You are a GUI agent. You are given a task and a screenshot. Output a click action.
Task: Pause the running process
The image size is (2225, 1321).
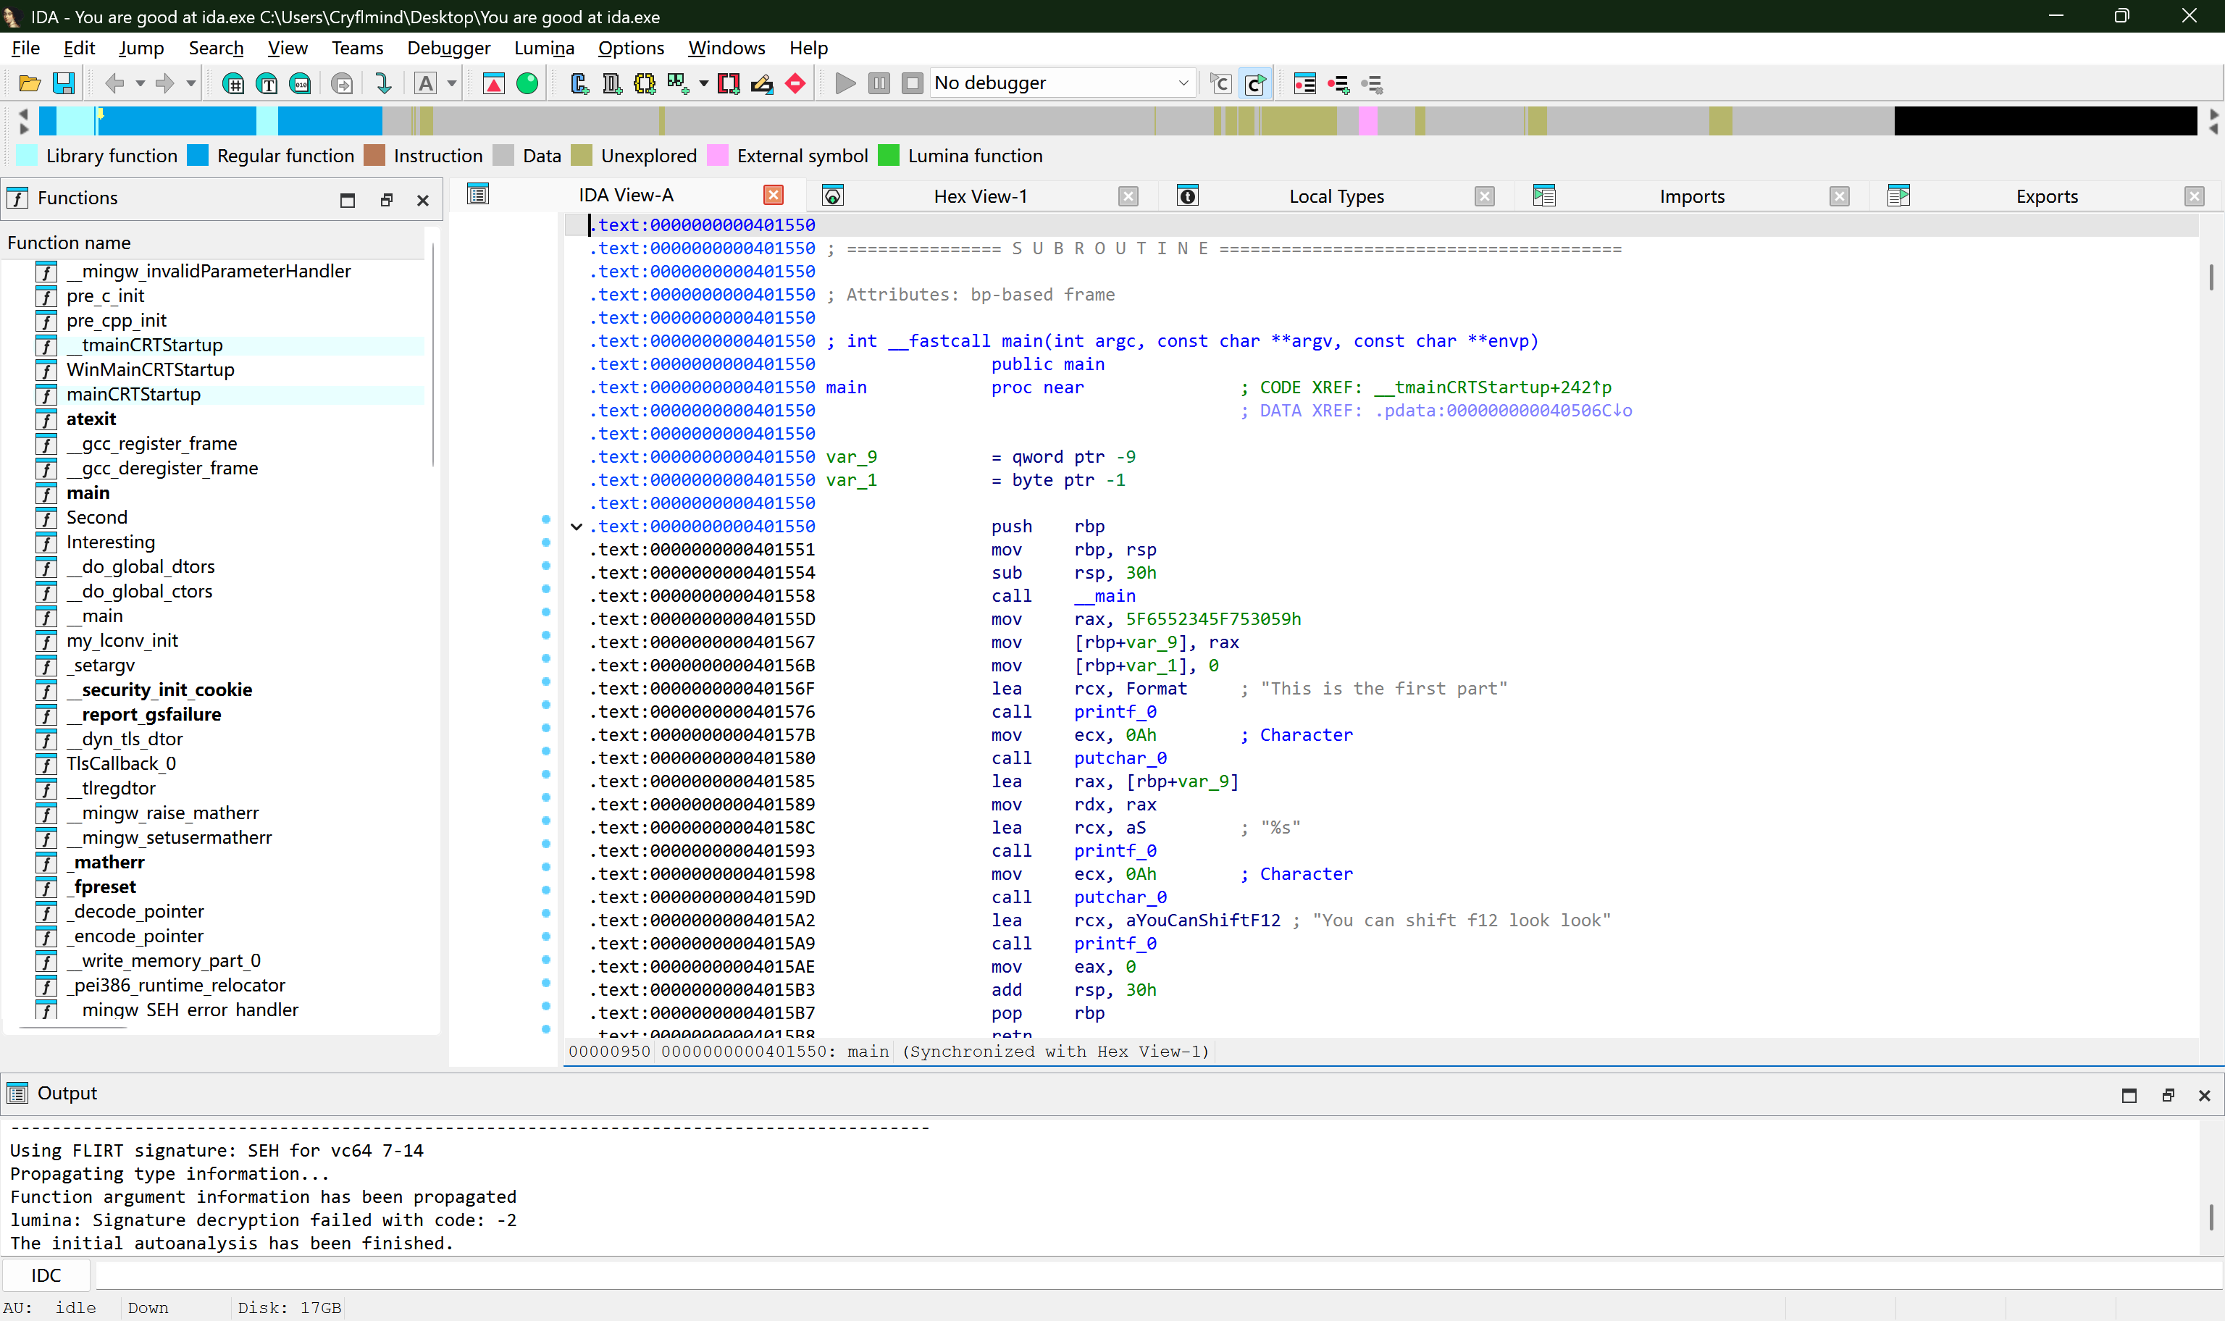[x=879, y=83]
